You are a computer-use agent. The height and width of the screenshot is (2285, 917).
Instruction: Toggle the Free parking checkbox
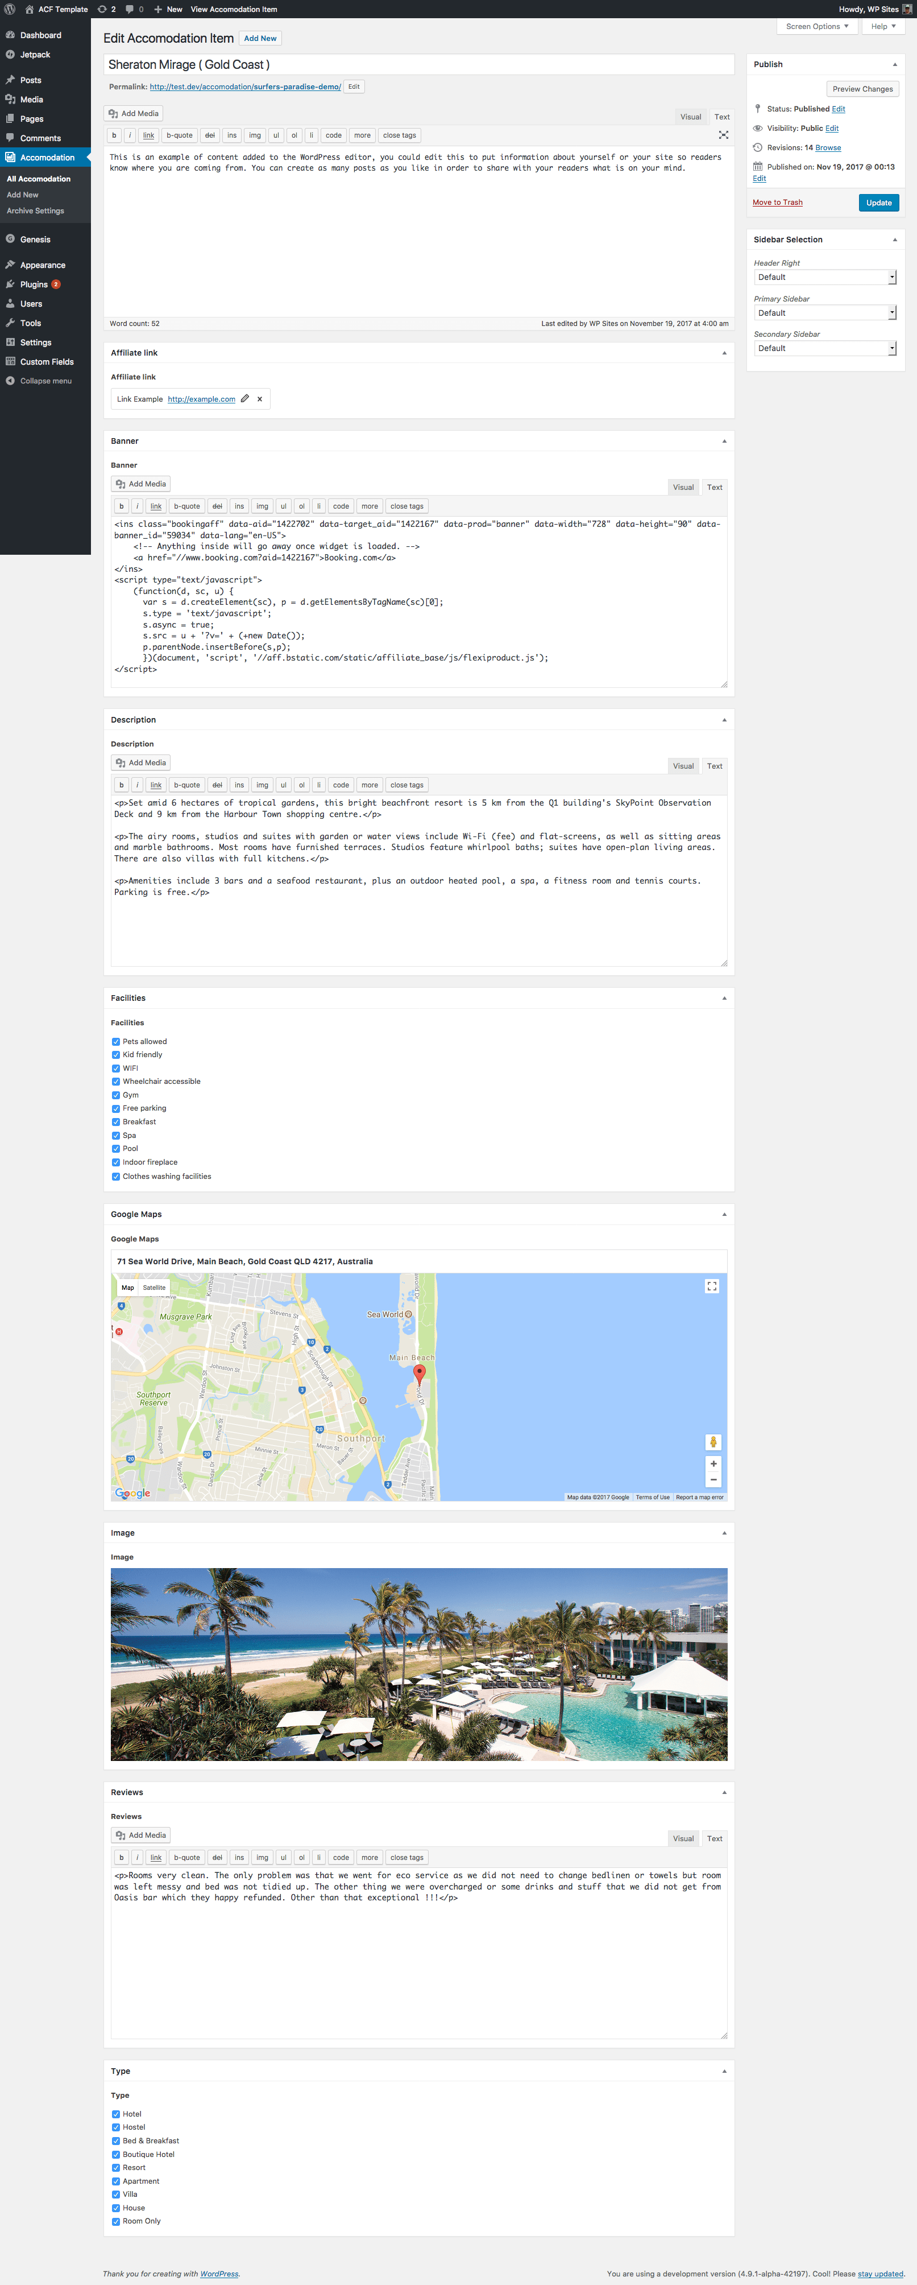[116, 1108]
